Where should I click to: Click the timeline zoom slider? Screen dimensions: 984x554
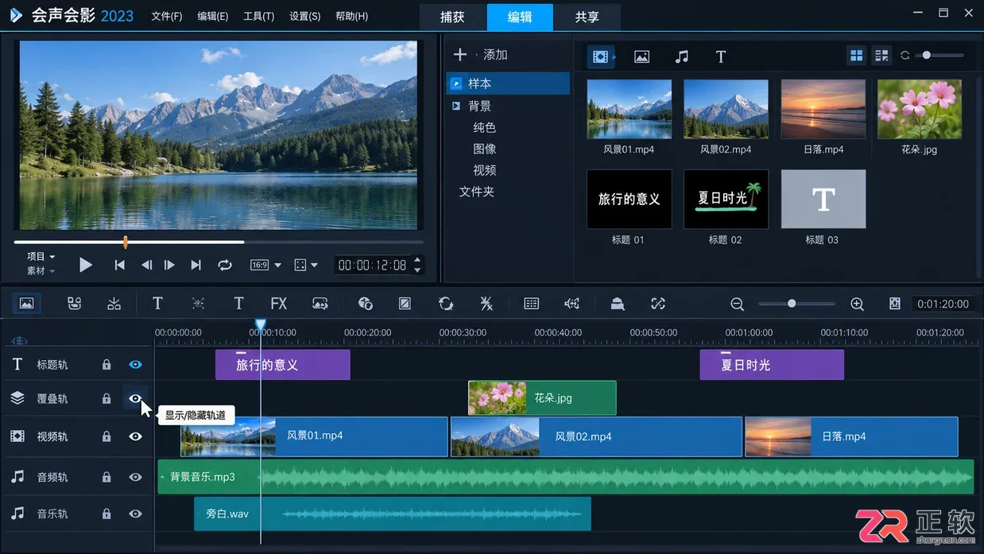796,304
